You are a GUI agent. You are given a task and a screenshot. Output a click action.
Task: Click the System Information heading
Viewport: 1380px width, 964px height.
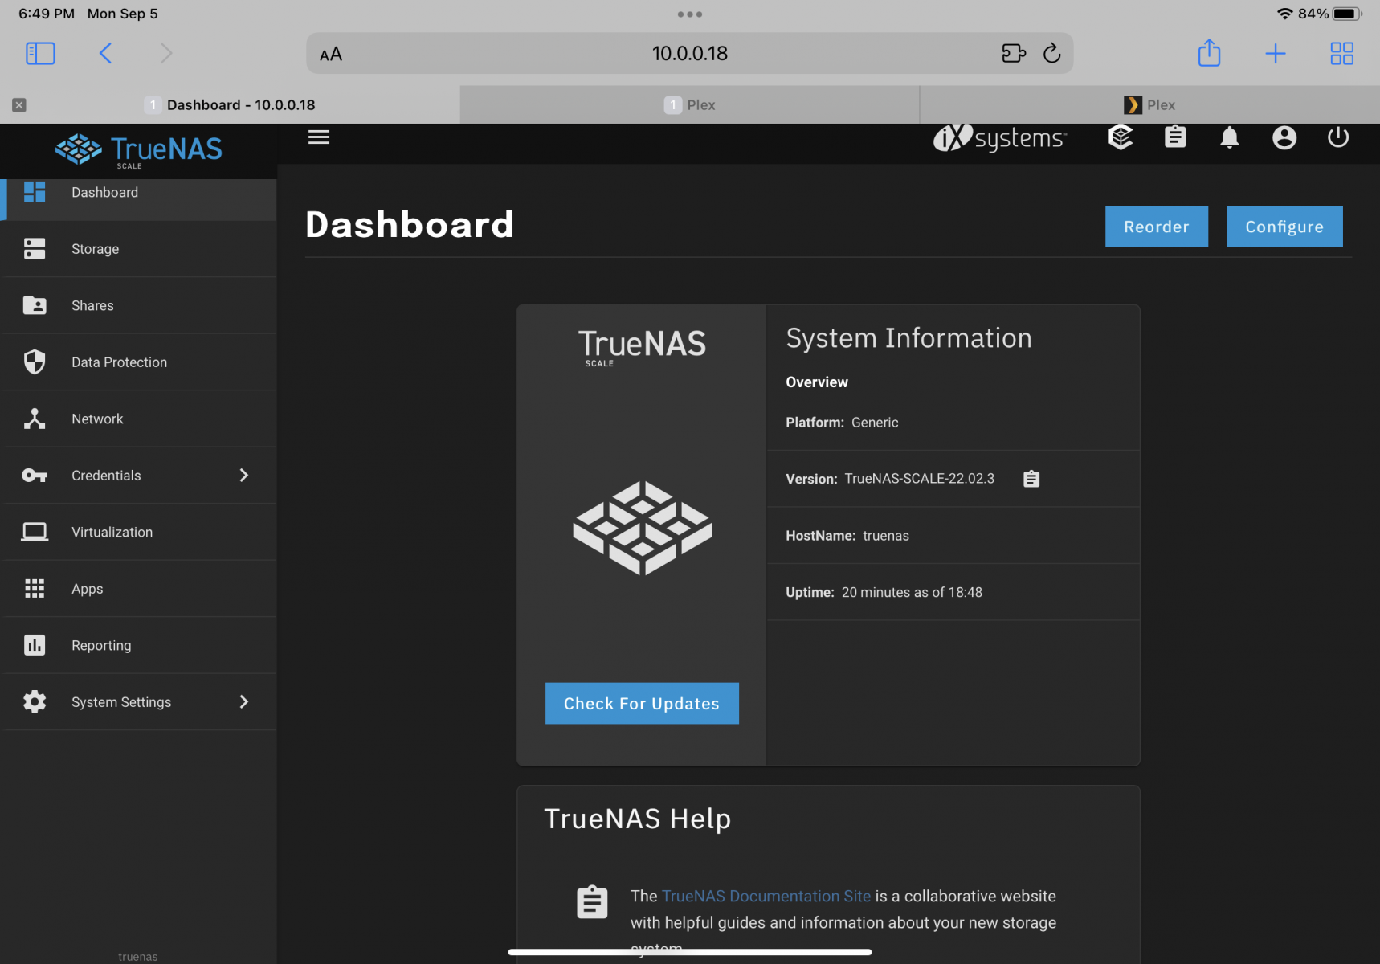click(x=908, y=338)
